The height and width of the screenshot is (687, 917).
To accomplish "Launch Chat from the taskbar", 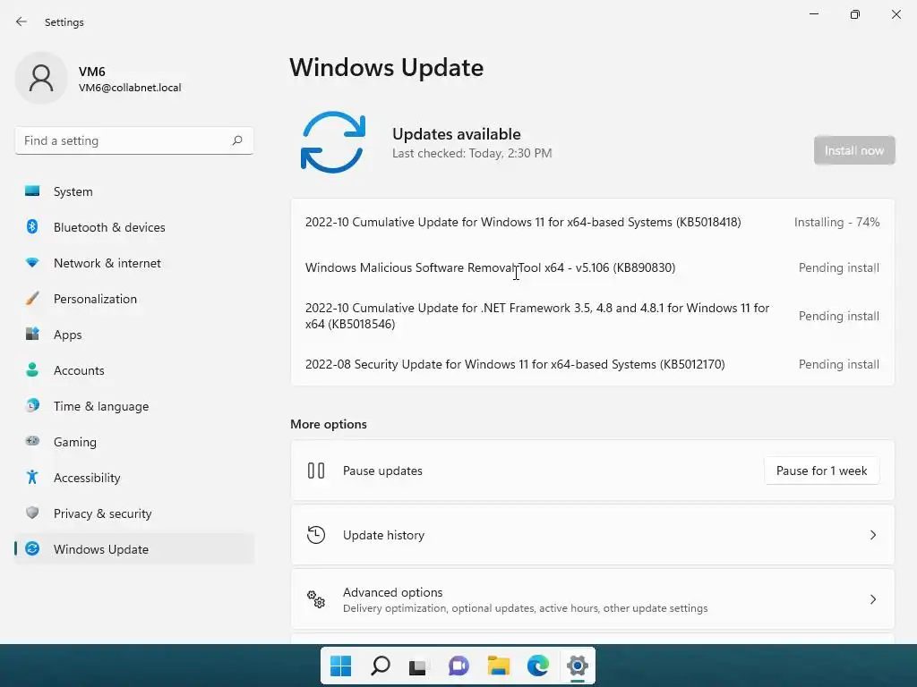I will (x=458, y=666).
